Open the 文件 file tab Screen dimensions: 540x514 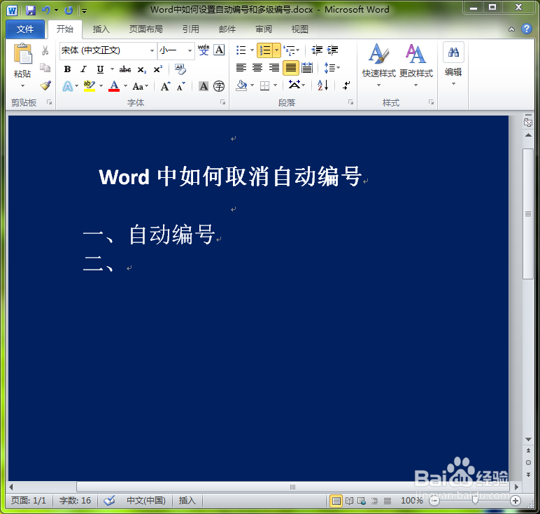point(25,29)
